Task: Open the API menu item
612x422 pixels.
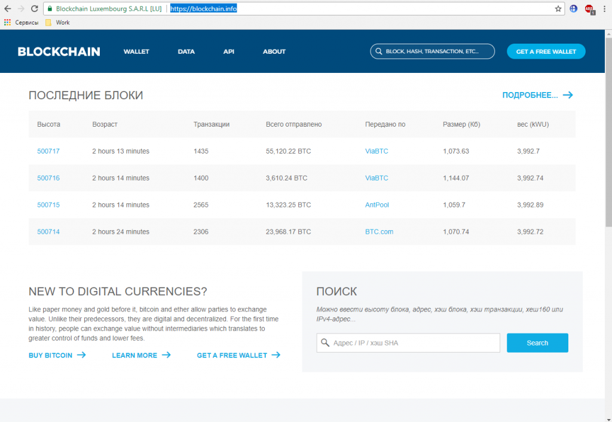Action: tap(229, 51)
